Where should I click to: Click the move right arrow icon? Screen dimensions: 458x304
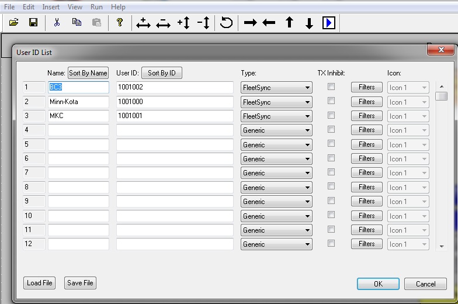tap(250, 22)
